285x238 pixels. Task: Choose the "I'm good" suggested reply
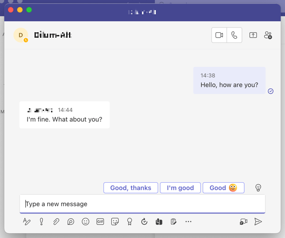[180, 188]
